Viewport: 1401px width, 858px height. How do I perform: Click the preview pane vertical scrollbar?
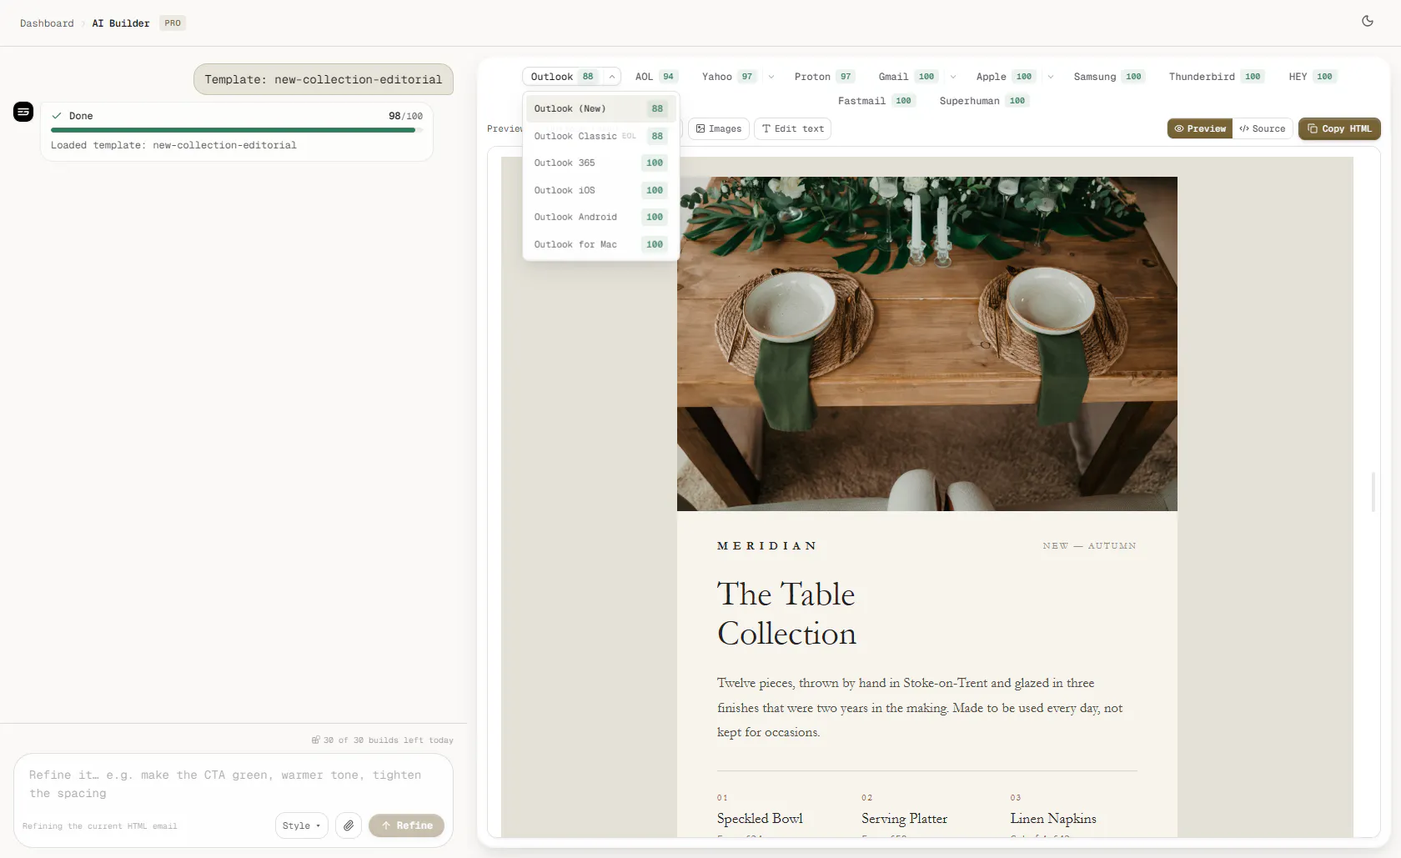point(1373,492)
